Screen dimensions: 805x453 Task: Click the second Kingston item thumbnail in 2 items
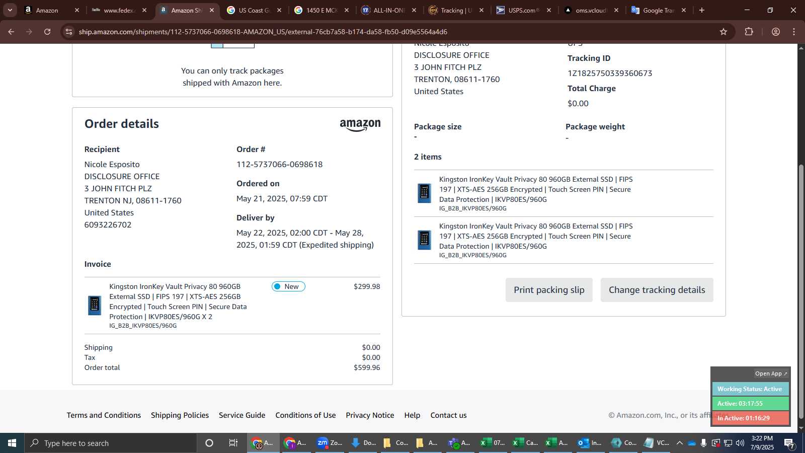pyautogui.click(x=424, y=240)
